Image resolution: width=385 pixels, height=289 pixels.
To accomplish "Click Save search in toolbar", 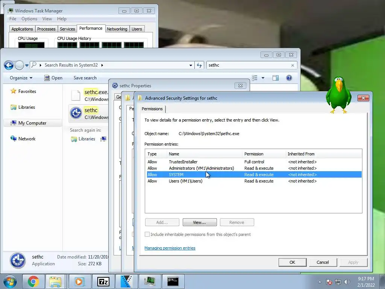I will [x=85, y=78].
